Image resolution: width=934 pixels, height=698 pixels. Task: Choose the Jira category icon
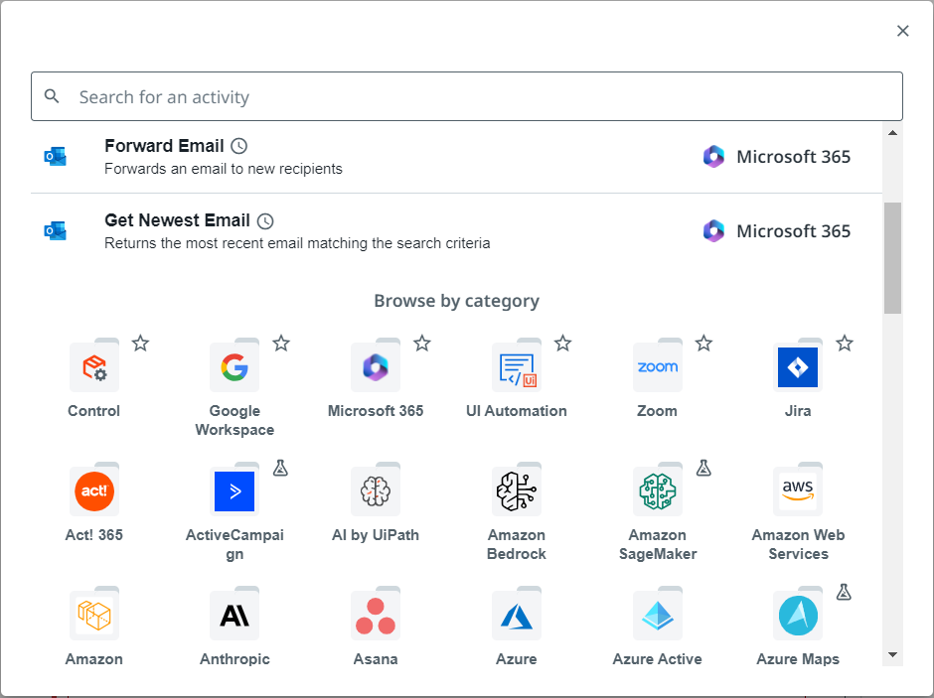798,368
